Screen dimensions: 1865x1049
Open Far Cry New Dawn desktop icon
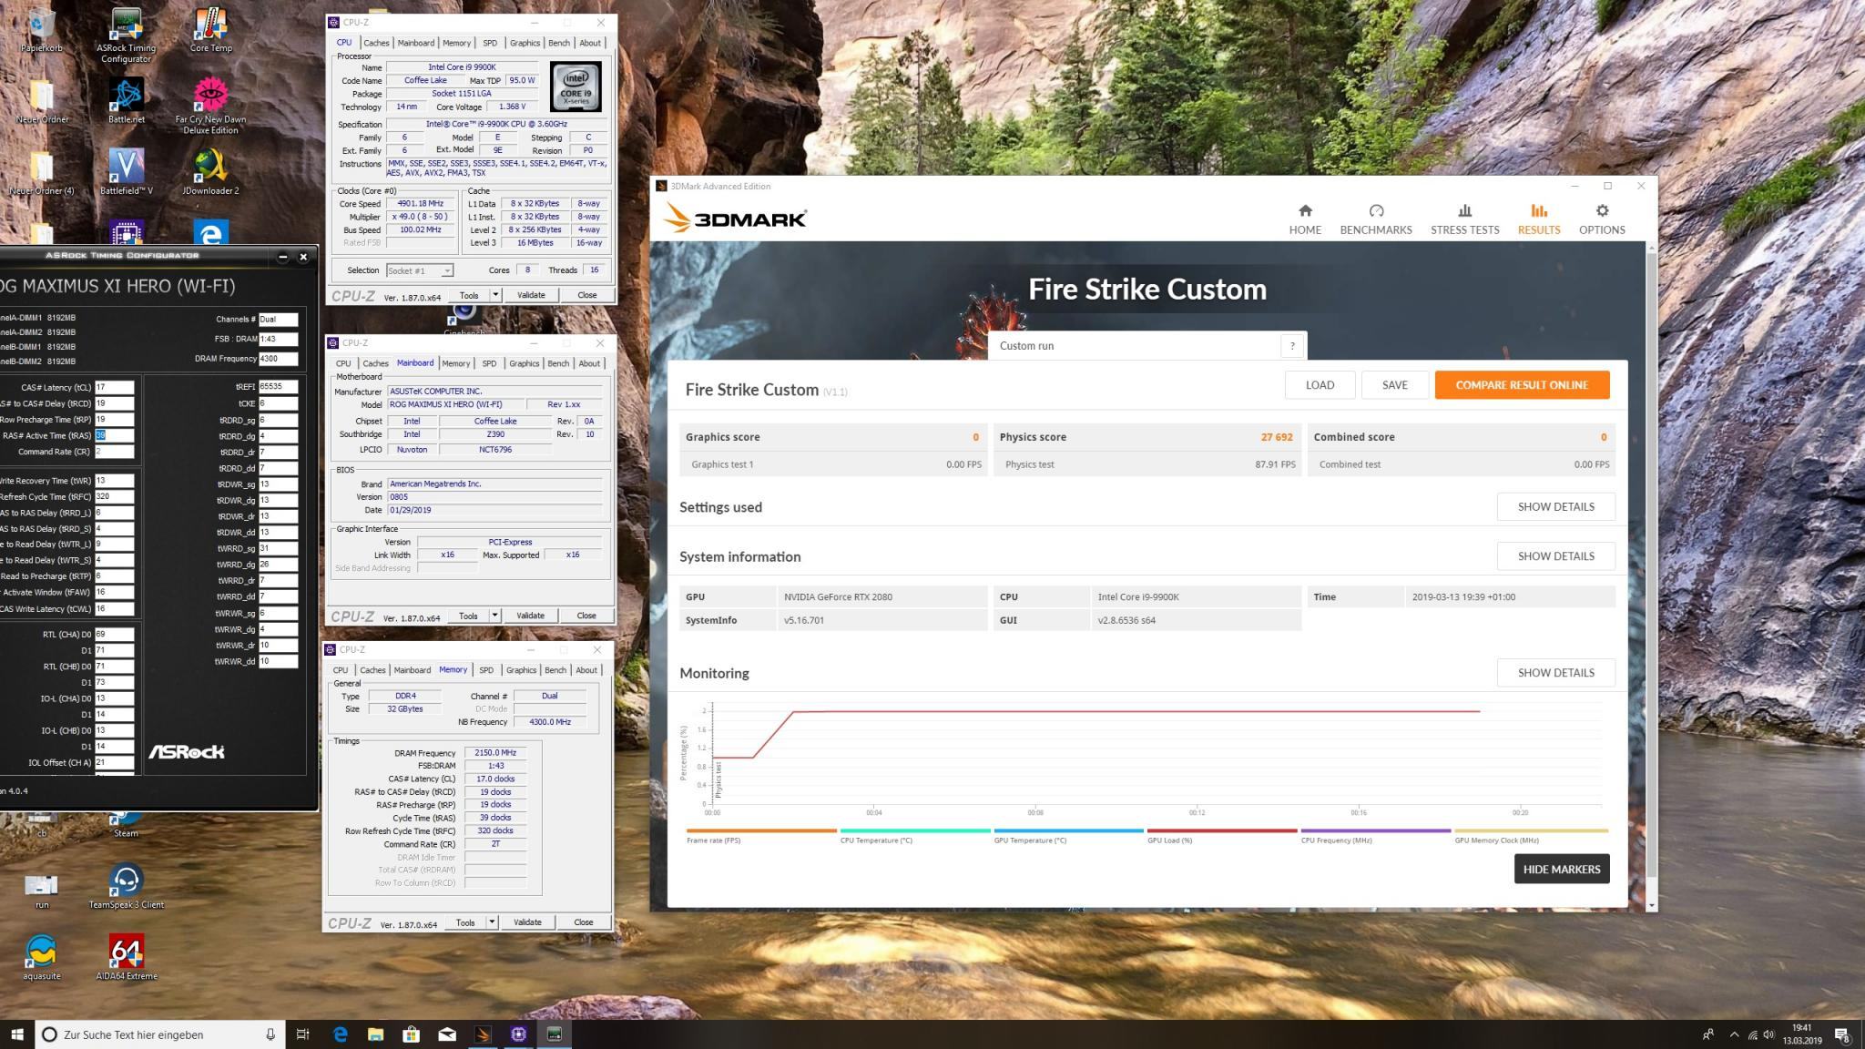click(210, 107)
